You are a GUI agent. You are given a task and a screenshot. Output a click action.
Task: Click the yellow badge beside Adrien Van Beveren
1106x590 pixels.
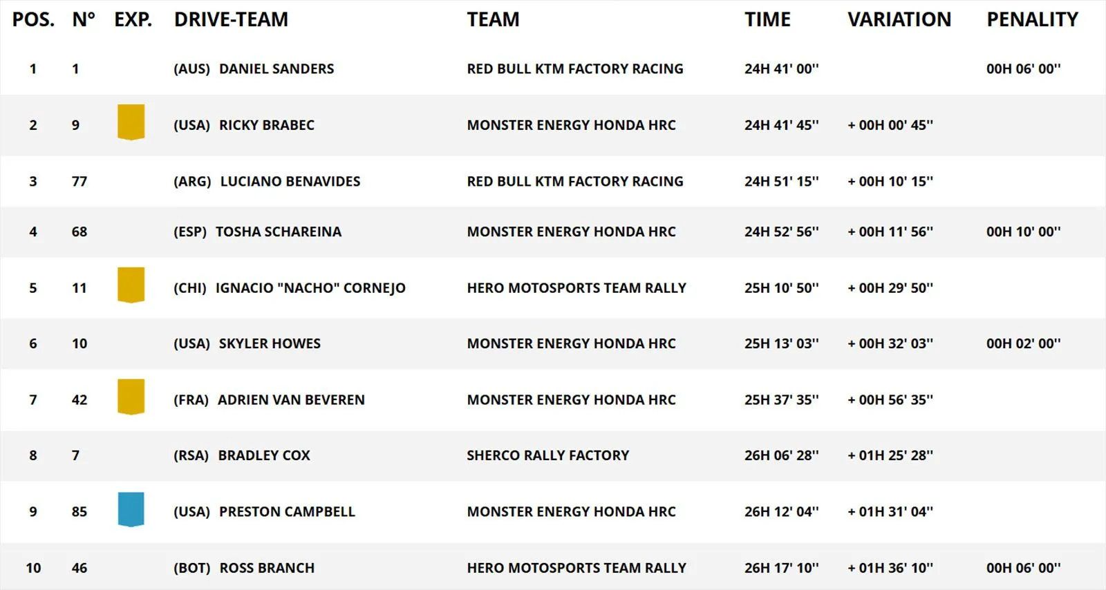click(131, 397)
